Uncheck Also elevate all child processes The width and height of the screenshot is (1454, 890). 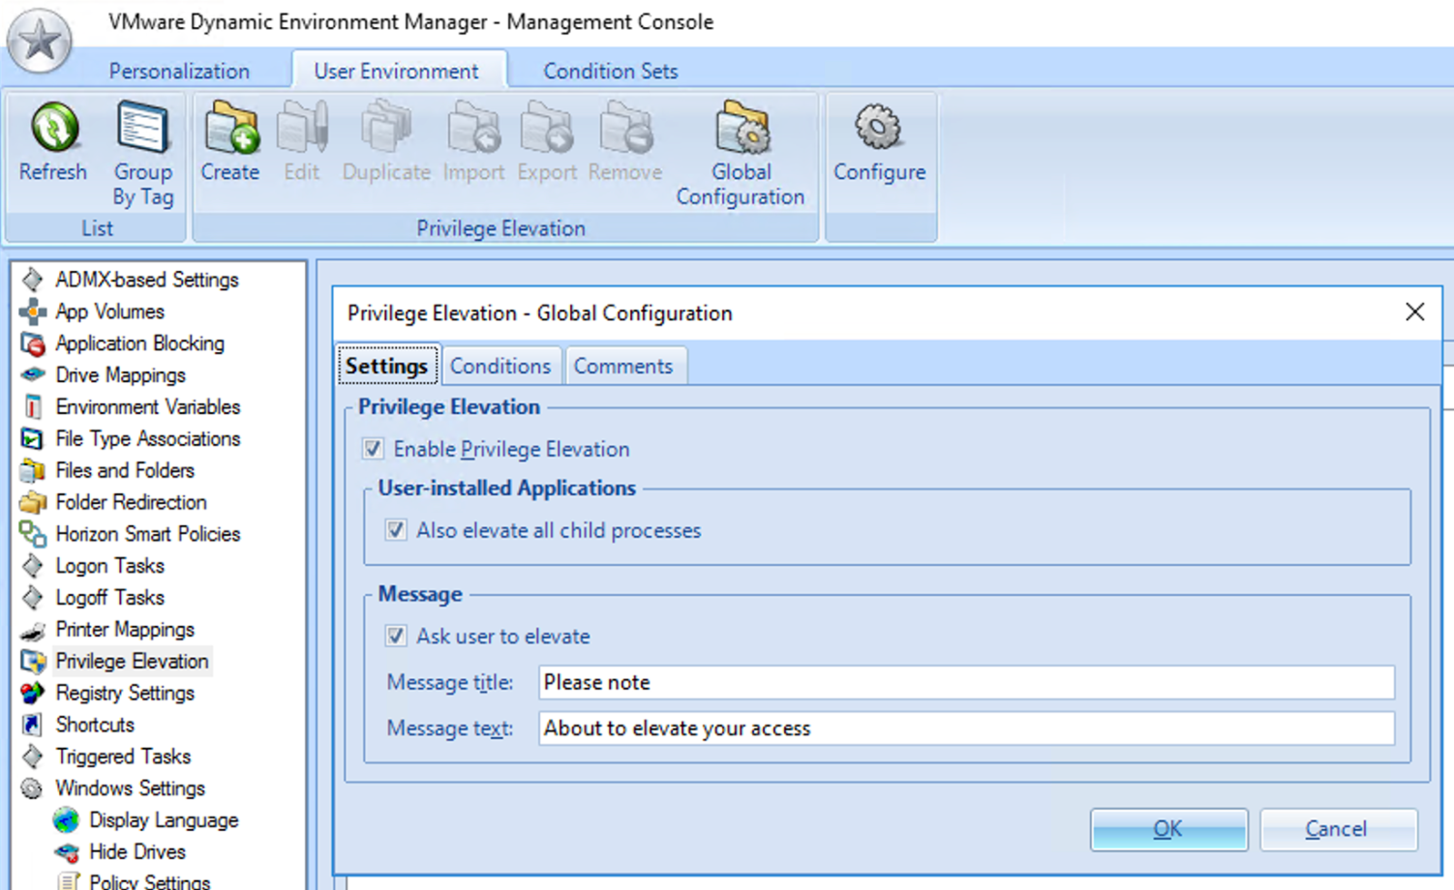click(396, 530)
